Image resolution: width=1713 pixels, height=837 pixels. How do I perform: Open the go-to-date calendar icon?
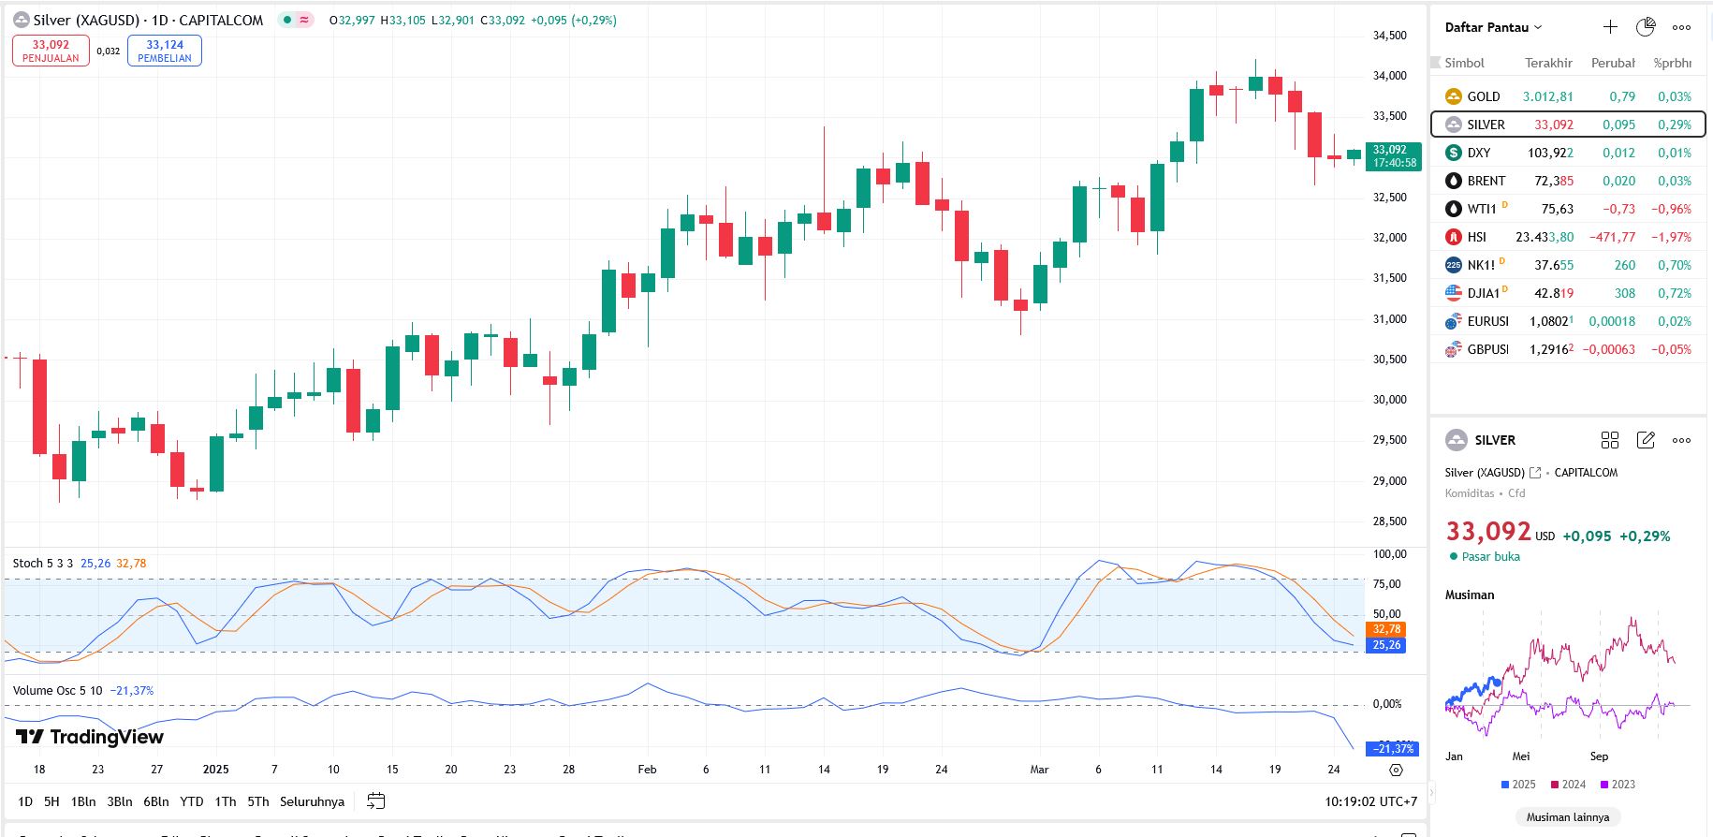pyautogui.click(x=375, y=801)
